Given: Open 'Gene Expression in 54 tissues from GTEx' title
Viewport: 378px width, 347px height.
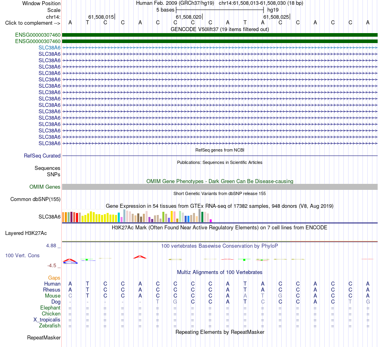Looking at the screenshot, I should tap(220, 206).
